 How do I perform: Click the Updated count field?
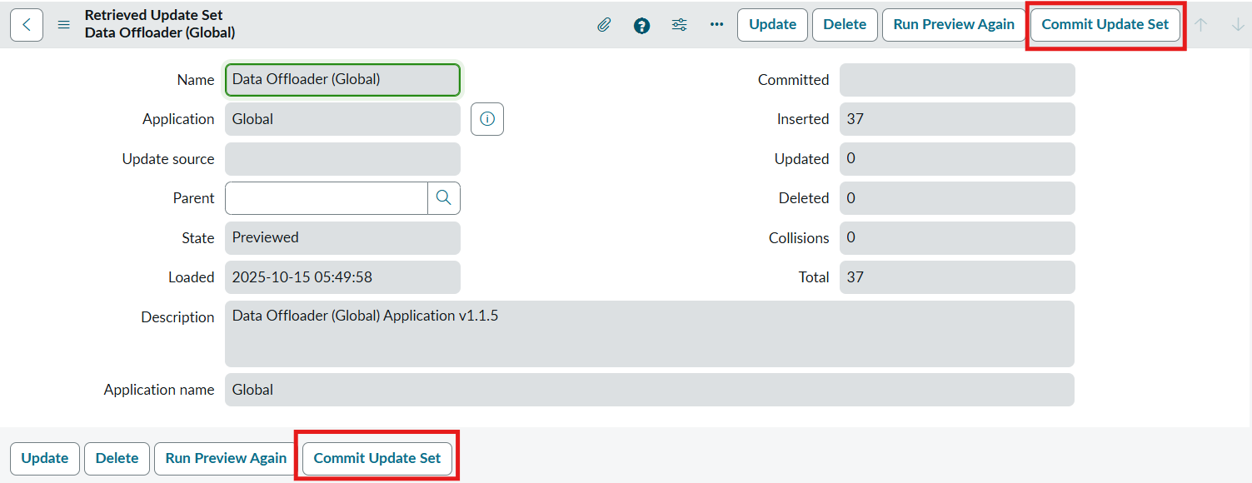(x=957, y=159)
